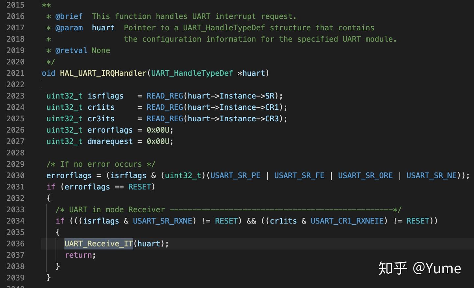474x288 pixels.
Task: Click line number 2036 in the gutter
Action: pyautogui.click(x=15, y=244)
